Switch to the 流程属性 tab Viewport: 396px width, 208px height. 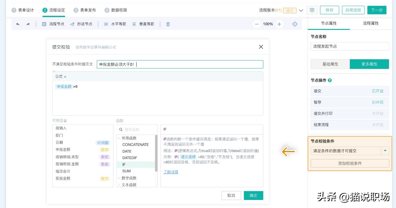tap(370, 24)
